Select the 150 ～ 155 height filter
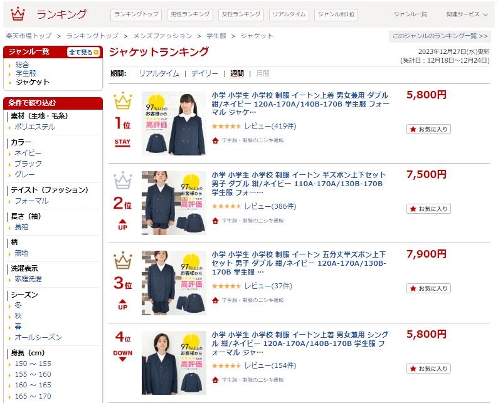 [x=33, y=364]
